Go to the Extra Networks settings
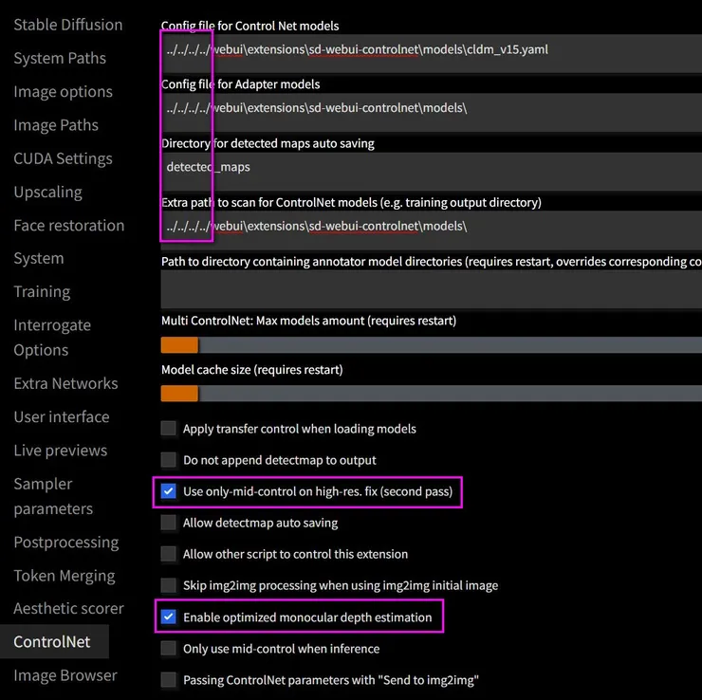The image size is (702, 700). (65, 383)
